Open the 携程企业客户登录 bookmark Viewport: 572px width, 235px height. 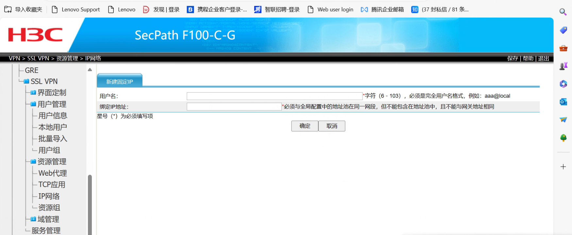click(217, 9)
